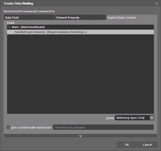
Task: Enable Use a custom path expression checkbox
Action: click(x=8, y=127)
